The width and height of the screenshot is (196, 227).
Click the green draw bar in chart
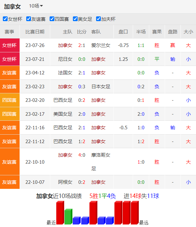[68, 217]
